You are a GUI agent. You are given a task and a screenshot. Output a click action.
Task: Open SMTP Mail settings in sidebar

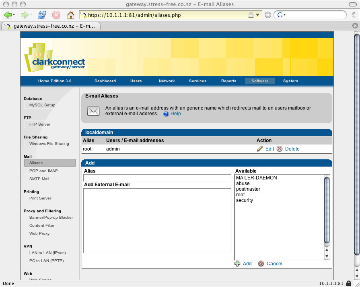point(39,179)
